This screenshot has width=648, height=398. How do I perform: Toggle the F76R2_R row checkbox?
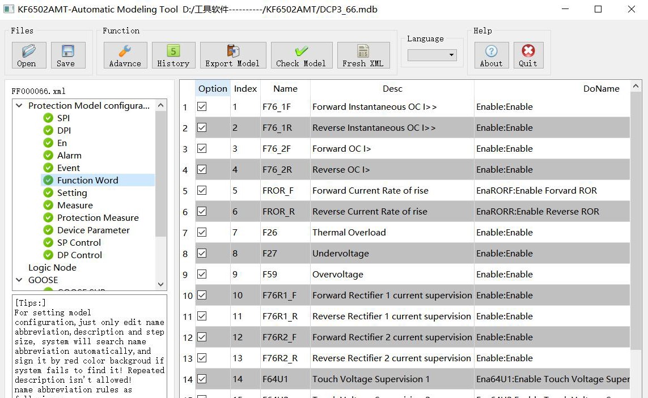[x=202, y=358]
